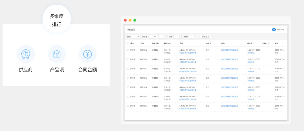Click the 合同金额 yen amount icon

click(x=88, y=54)
